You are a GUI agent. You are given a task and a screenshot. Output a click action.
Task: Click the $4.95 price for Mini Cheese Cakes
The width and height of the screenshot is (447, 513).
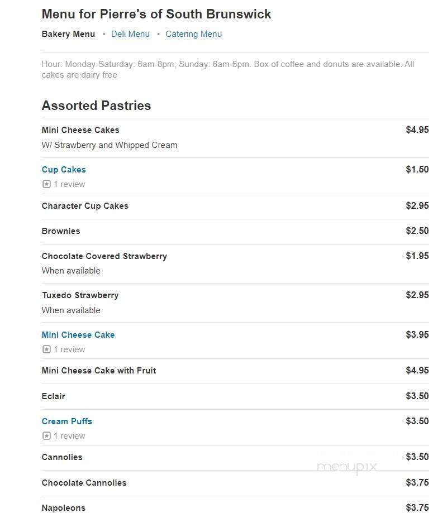[x=419, y=130]
